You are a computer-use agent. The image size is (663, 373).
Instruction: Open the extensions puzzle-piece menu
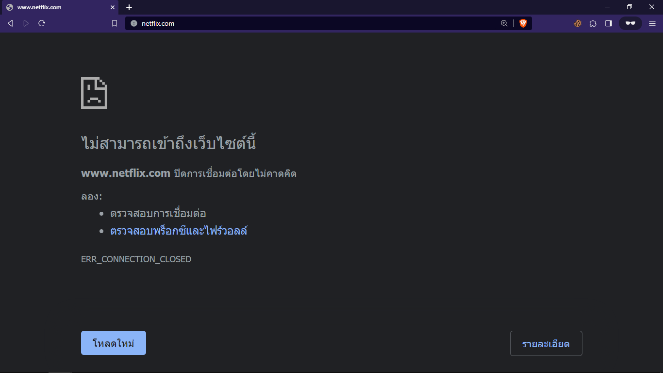593,23
